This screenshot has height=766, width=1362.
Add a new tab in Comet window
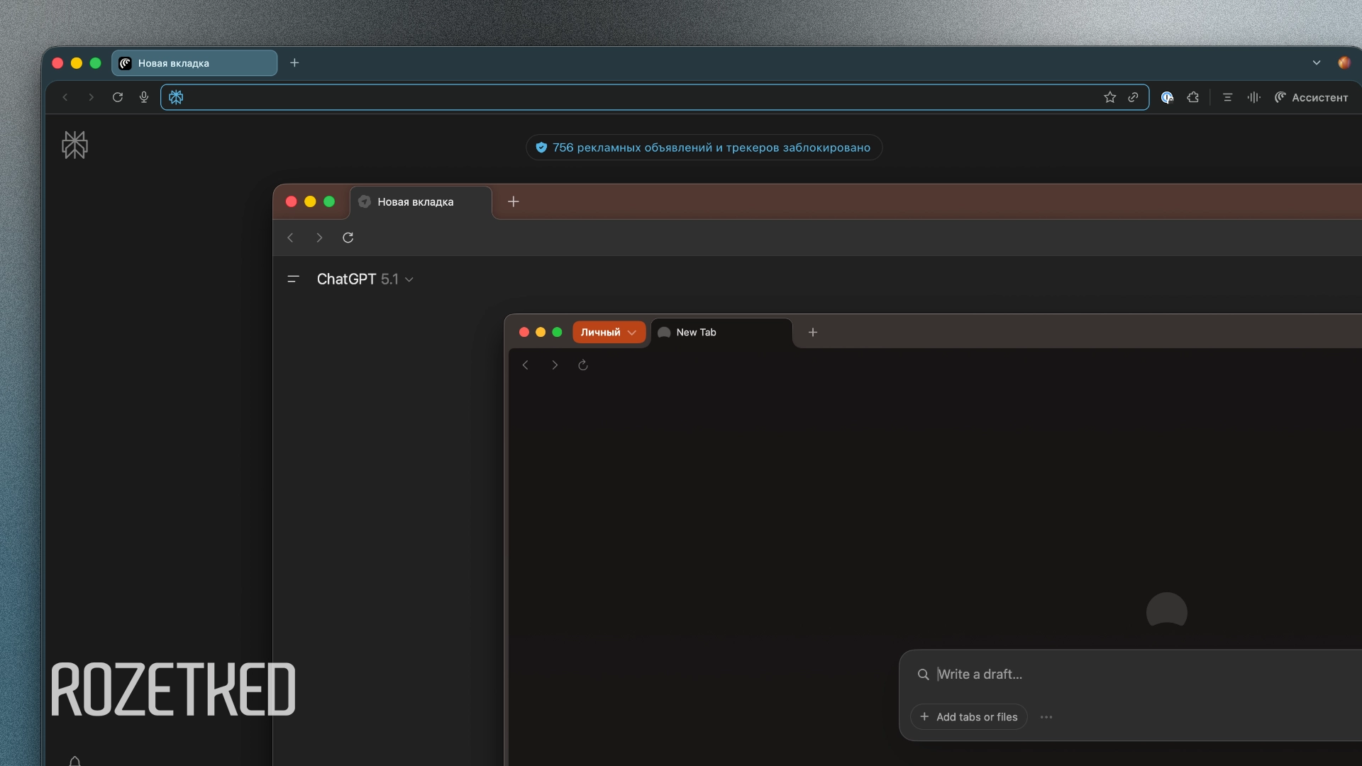(x=294, y=62)
